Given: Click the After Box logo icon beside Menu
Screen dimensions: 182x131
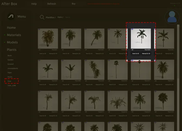Looking at the screenshot, I should click(11, 17).
